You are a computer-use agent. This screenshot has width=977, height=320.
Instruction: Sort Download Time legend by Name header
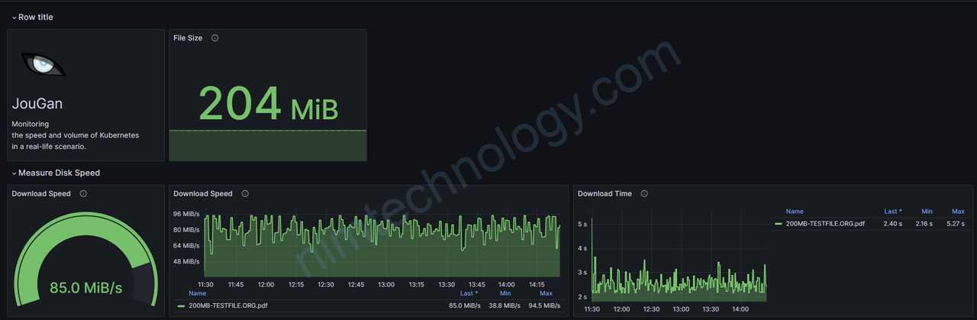pos(795,212)
